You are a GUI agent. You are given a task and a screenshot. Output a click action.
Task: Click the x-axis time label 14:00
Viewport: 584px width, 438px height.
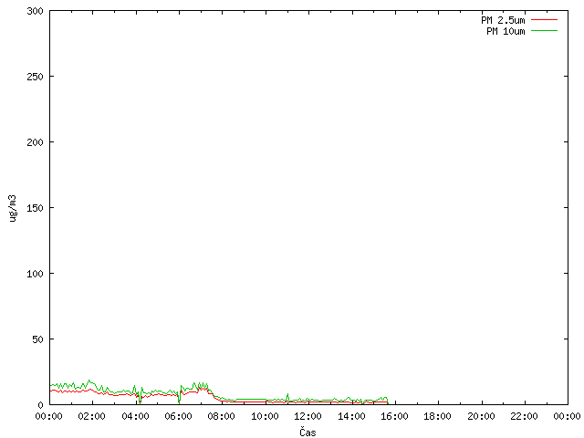click(x=351, y=416)
